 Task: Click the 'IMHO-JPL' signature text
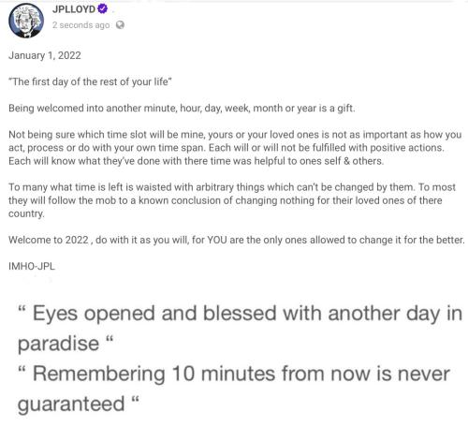[32, 266]
